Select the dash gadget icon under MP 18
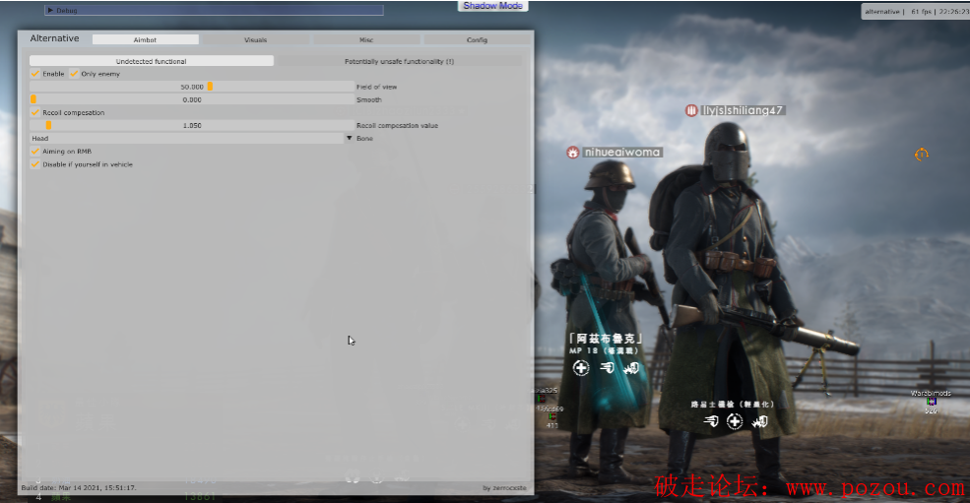This screenshot has width=970, height=503. tap(607, 368)
